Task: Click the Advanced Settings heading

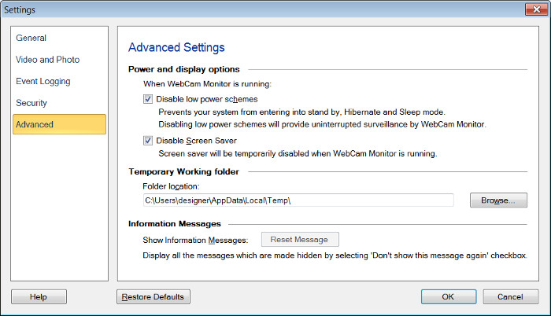Action: (176, 48)
